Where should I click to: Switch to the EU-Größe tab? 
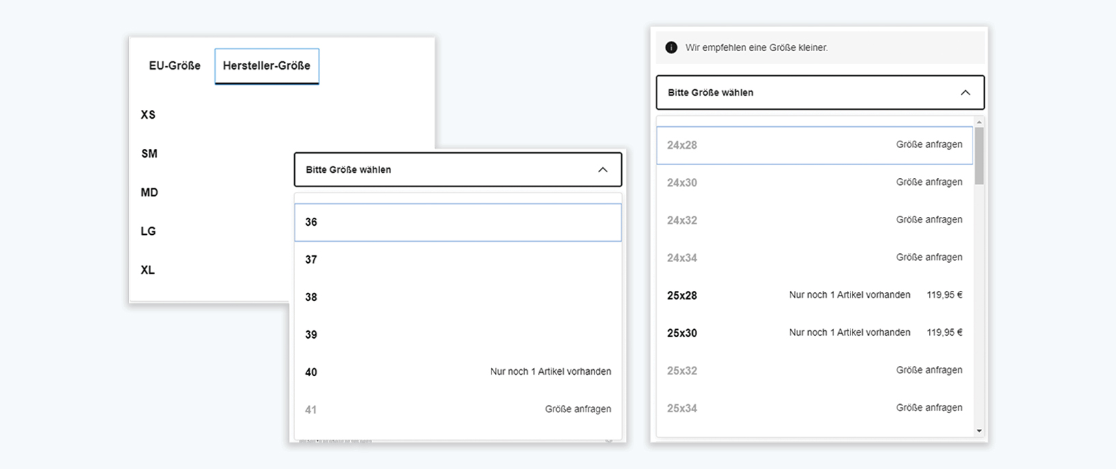coord(175,66)
